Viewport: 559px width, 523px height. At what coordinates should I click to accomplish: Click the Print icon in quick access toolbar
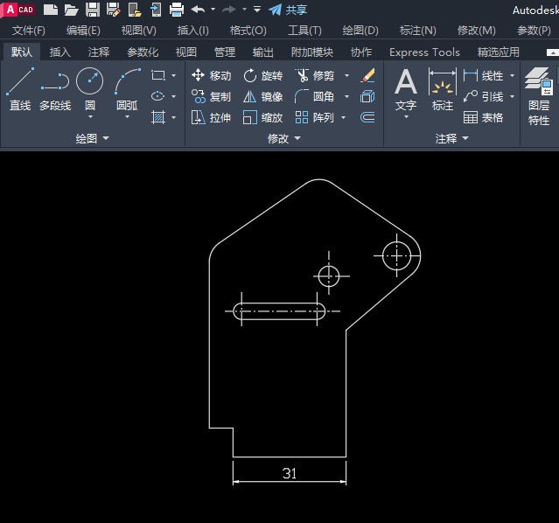[x=176, y=10]
